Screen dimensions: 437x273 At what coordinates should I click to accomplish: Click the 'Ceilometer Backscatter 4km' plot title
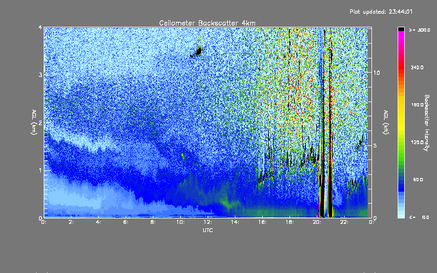(x=207, y=23)
